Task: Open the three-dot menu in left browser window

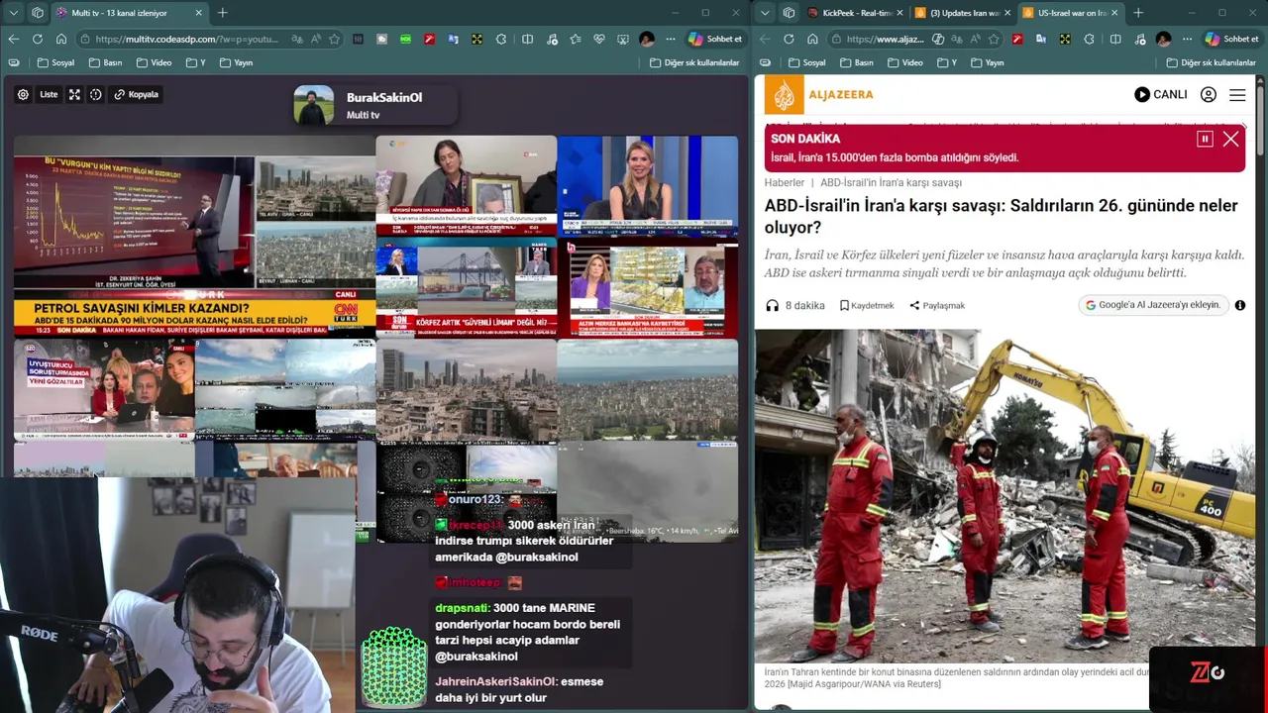Action: point(671,39)
